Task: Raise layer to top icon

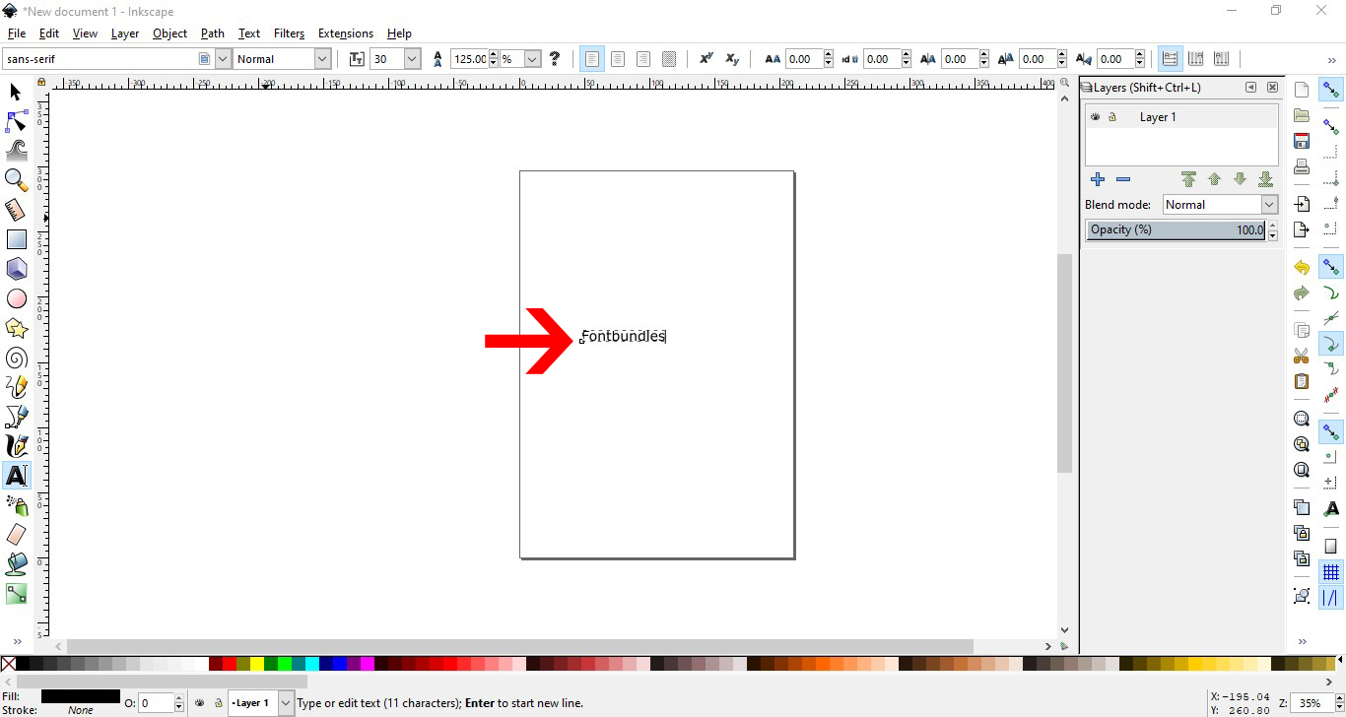Action: [x=1188, y=179]
